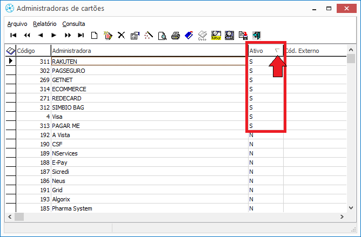
Task: Click code 302 cell
Action: [34, 71]
